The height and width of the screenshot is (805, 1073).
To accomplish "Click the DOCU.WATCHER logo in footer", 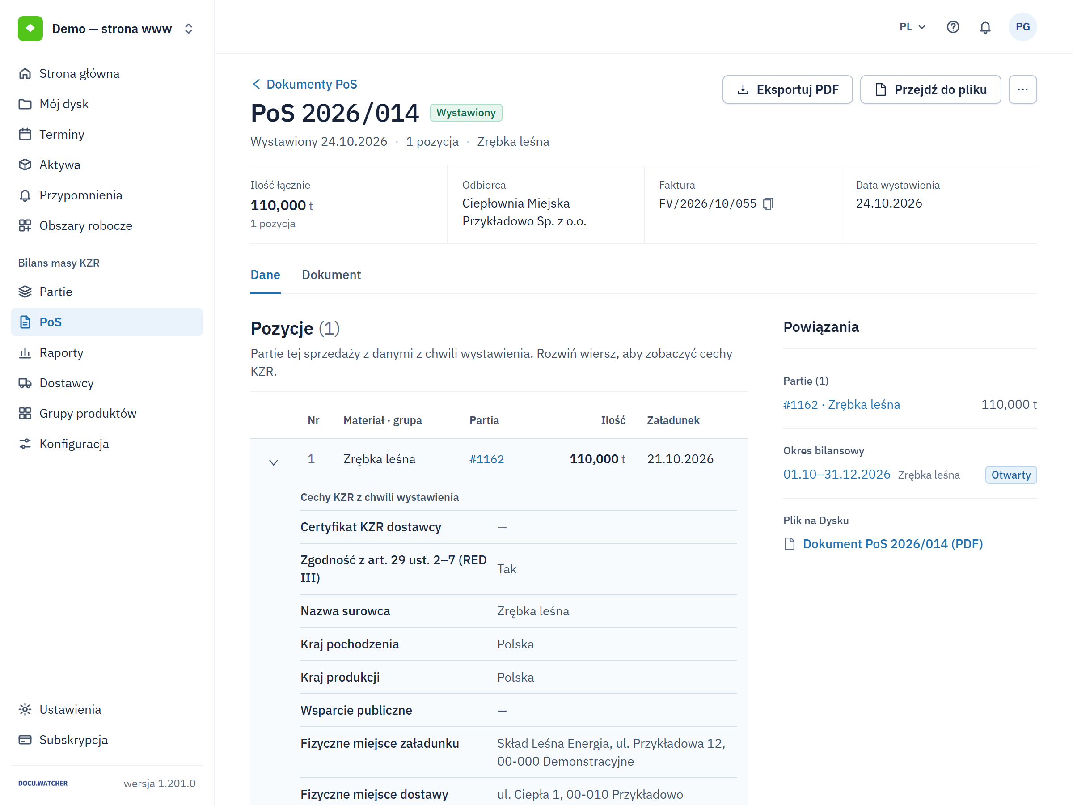I will point(42,783).
